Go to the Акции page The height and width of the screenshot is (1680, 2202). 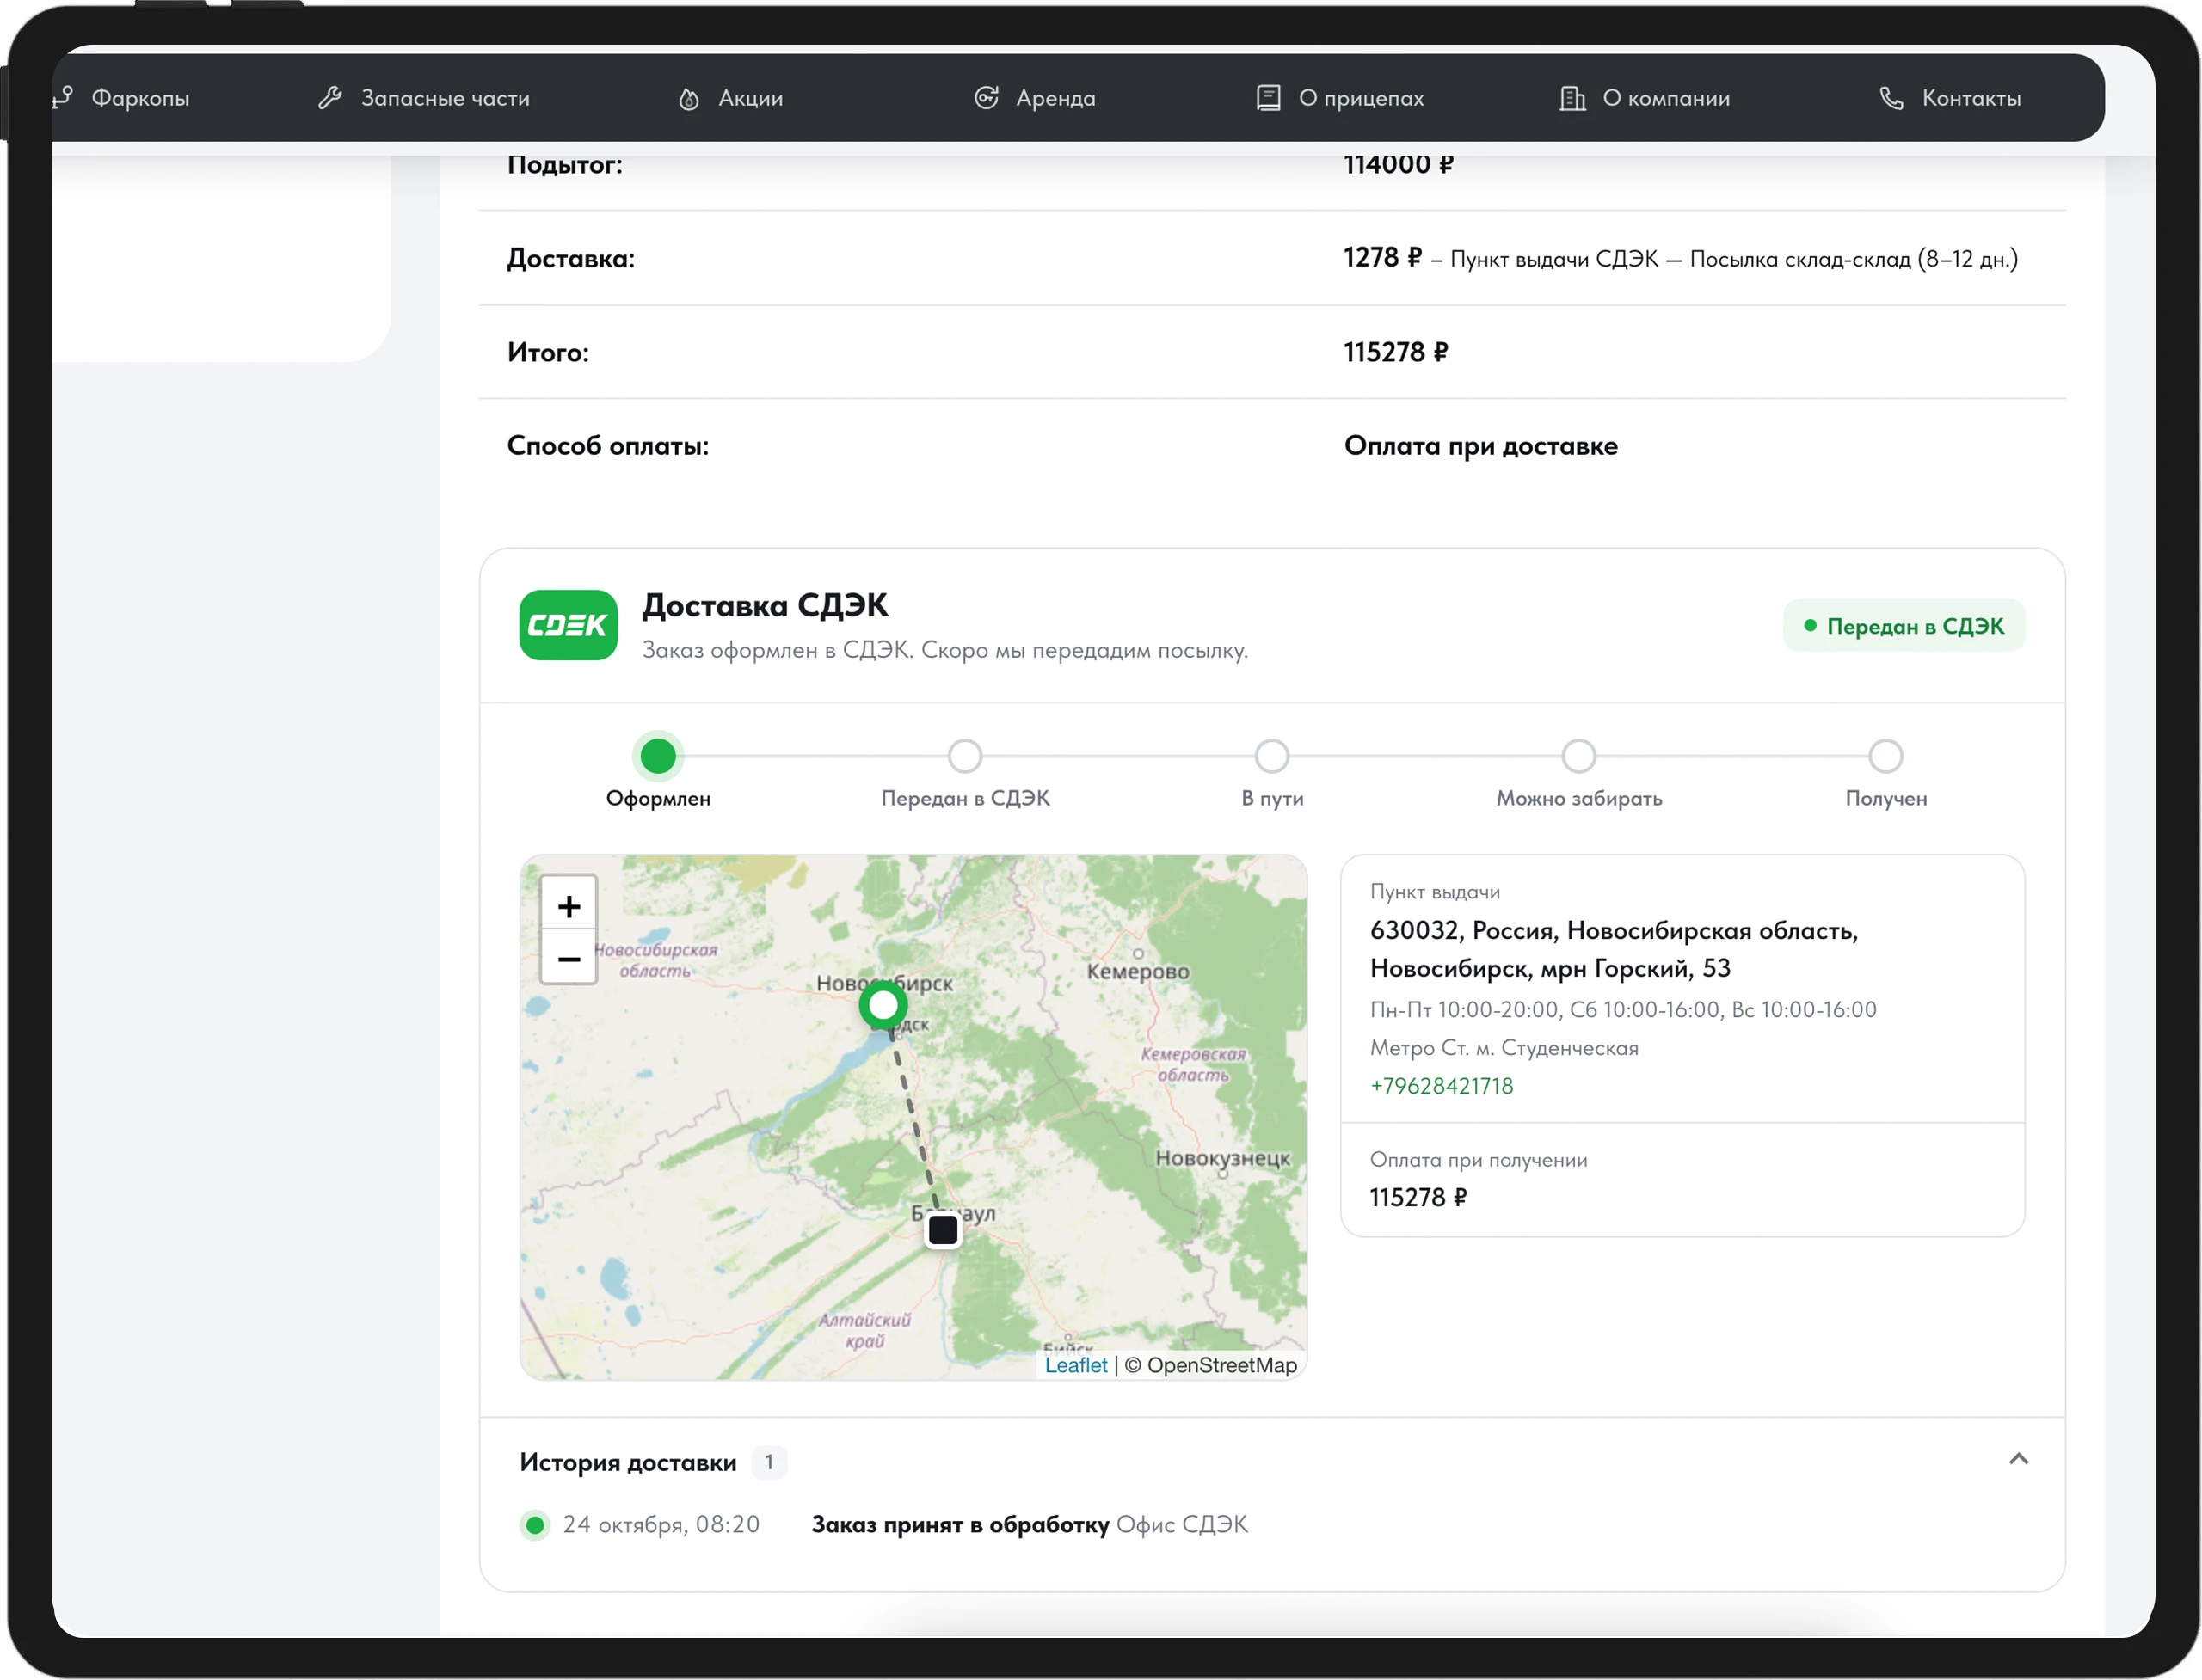750,98
